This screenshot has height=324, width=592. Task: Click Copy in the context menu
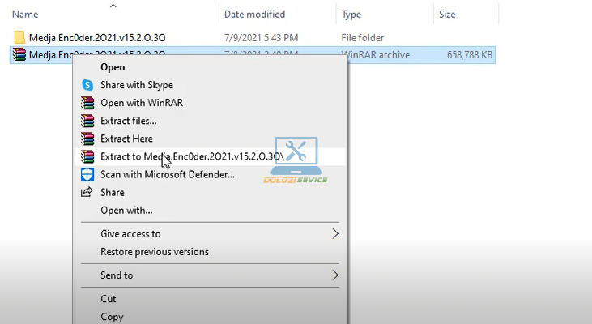112,317
